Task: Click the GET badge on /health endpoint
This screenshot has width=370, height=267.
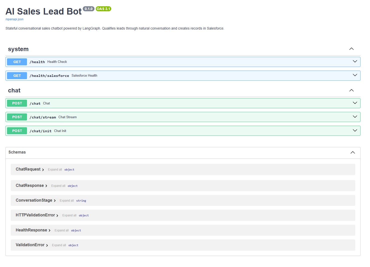Action: [x=17, y=62]
